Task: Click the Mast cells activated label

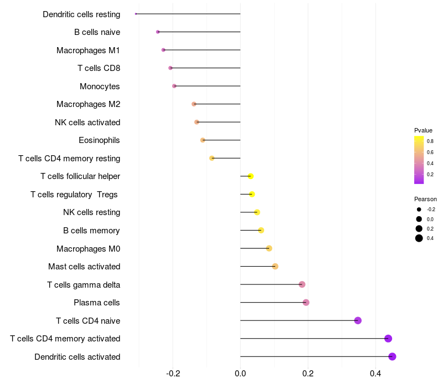Action: 84,267
